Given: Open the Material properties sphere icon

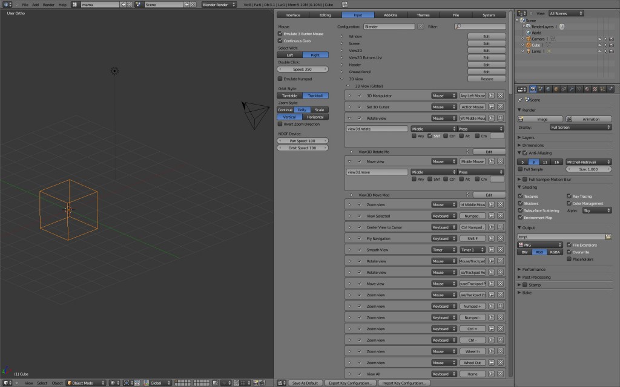Looking at the screenshot, I should point(587,88).
